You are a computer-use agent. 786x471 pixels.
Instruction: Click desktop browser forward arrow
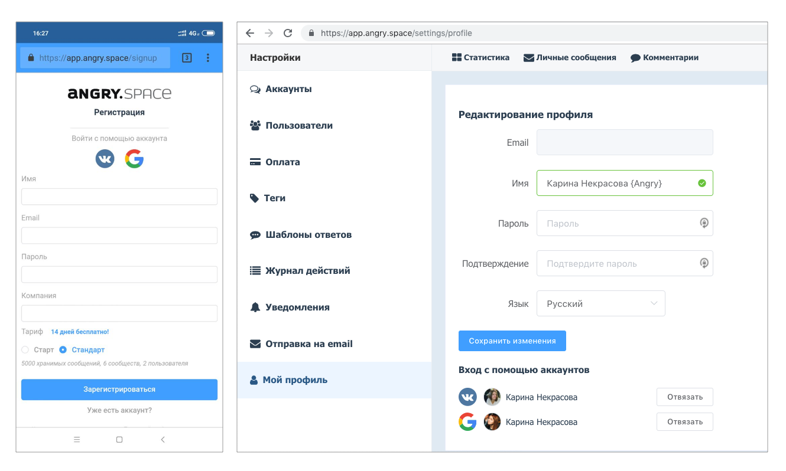point(269,33)
